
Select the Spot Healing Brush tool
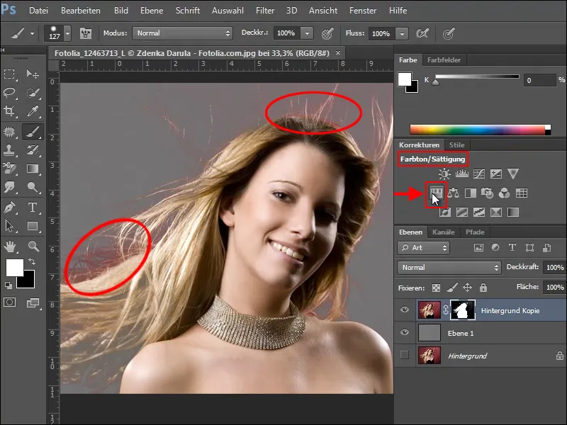click(x=9, y=132)
